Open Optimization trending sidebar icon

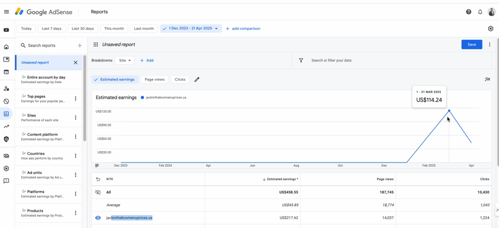pos(6,126)
